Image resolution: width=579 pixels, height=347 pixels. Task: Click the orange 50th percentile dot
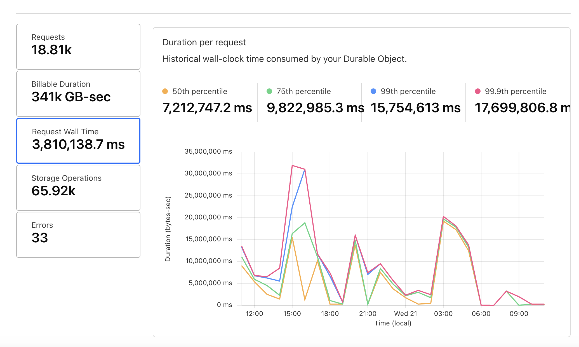click(x=165, y=91)
